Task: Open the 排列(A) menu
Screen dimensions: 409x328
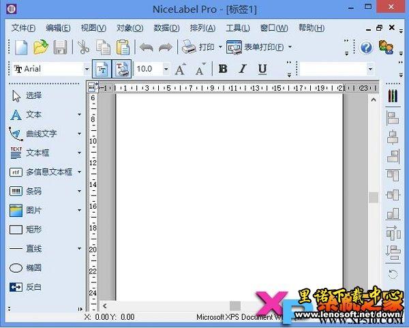Action: click(202, 28)
